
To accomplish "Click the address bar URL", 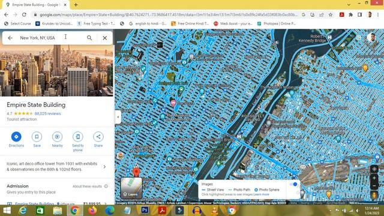I will click(169, 14).
